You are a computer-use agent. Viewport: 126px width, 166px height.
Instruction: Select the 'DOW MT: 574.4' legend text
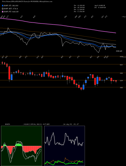(11, 9)
